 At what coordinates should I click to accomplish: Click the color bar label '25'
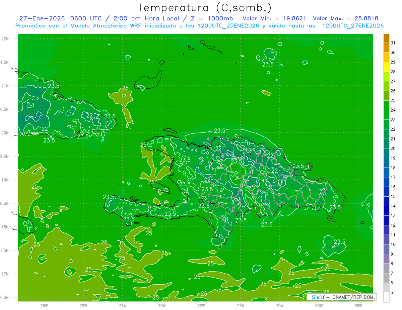coord(393,100)
